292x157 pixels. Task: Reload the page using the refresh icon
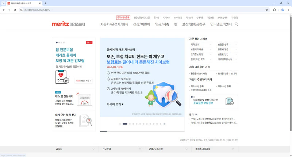[x=15, y=10]
